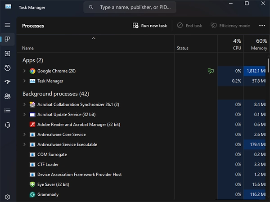Click the sort chevron above Name column
The height and width of the screenshot is (202, 270).
click(94, 38)
